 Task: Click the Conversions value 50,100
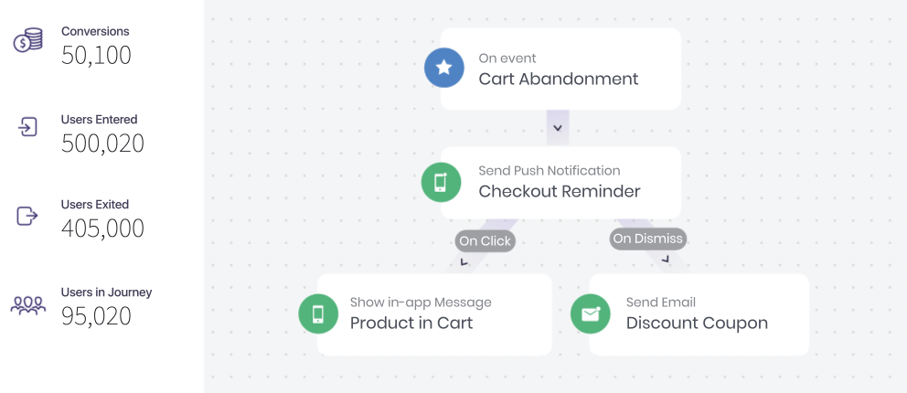click(x=96, y=55)
